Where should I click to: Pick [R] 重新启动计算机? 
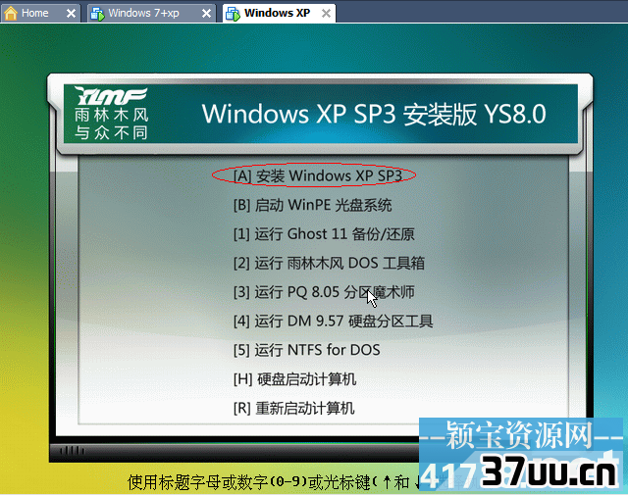pyautogui.click(x=294, y=409)
